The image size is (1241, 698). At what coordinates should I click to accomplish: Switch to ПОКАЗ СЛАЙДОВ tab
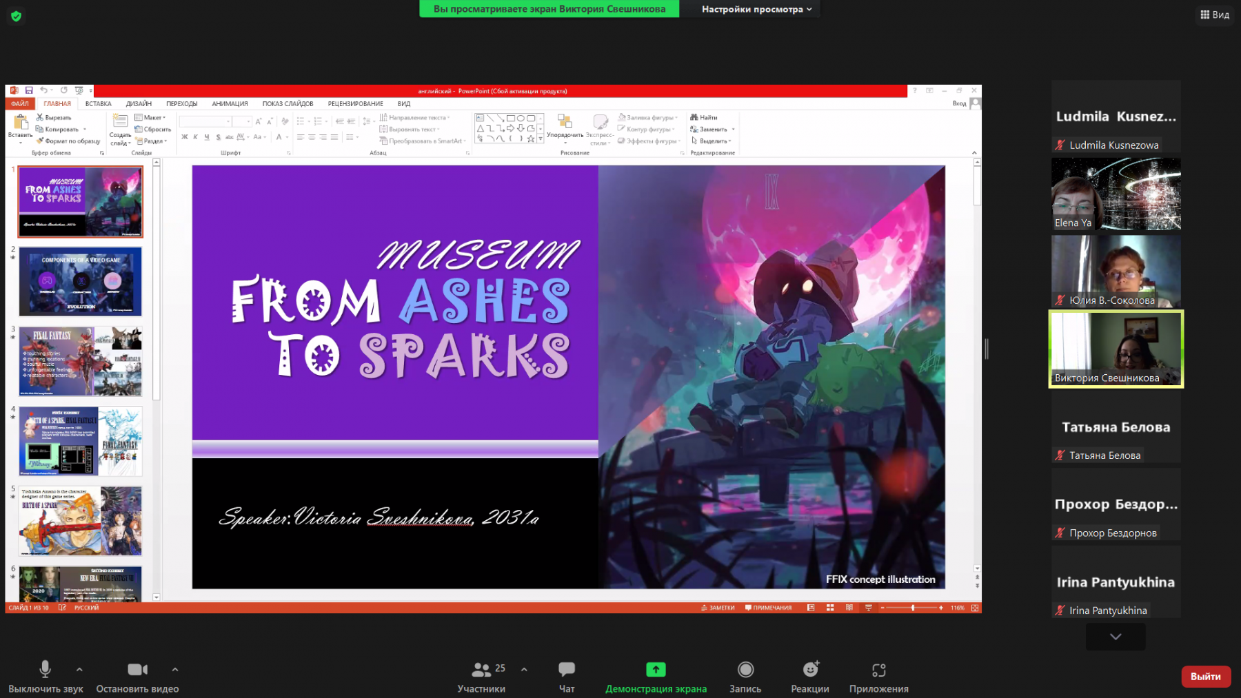pos(287,103)
